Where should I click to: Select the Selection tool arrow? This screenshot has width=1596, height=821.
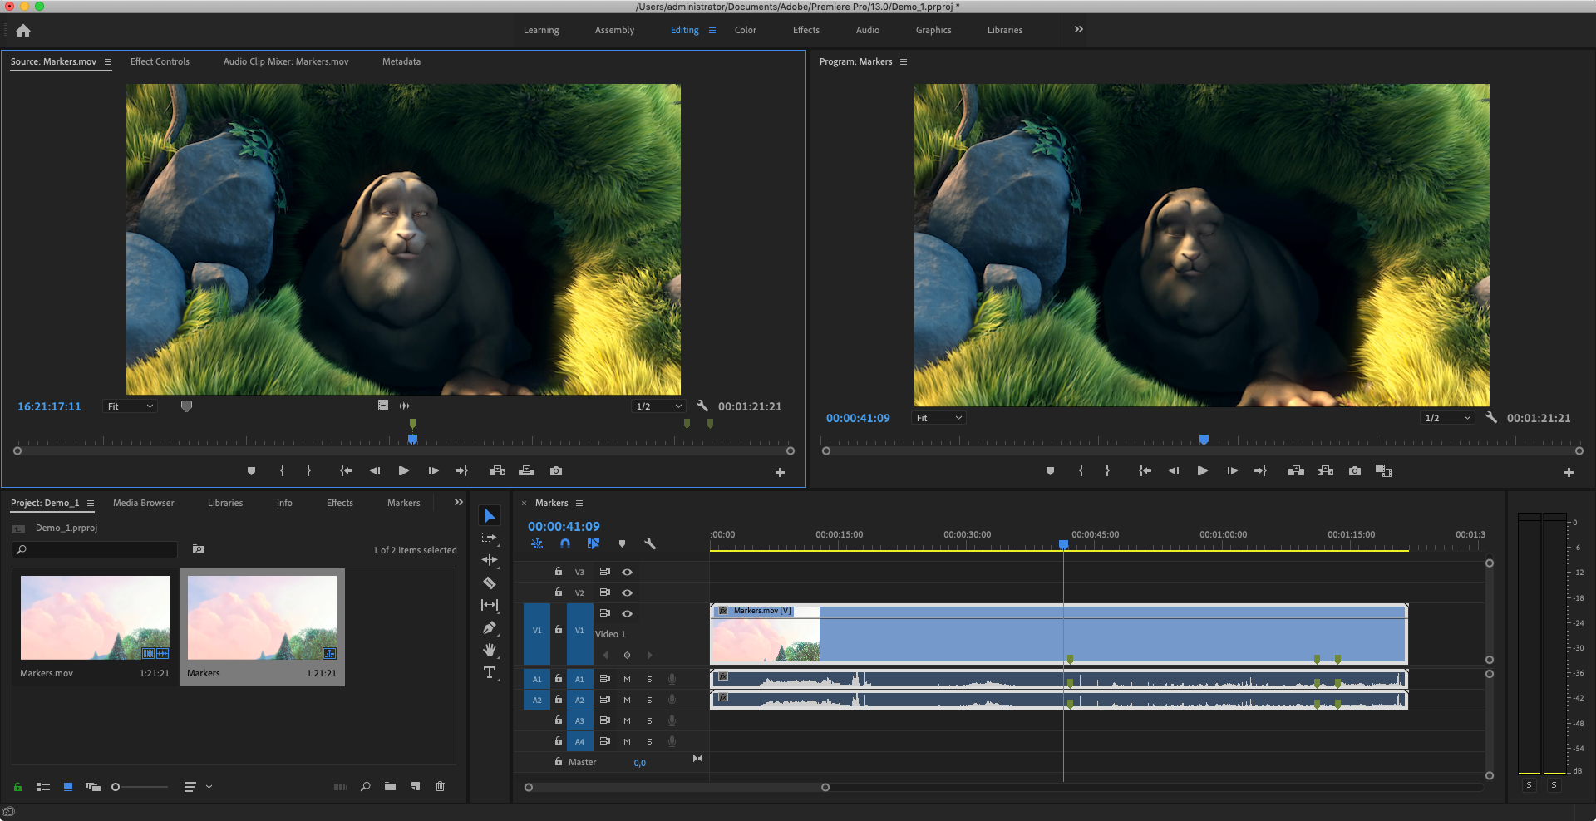pos(490,516)
